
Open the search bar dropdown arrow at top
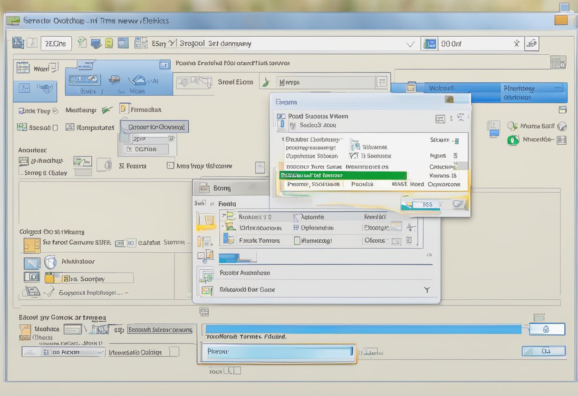point(411,43)
